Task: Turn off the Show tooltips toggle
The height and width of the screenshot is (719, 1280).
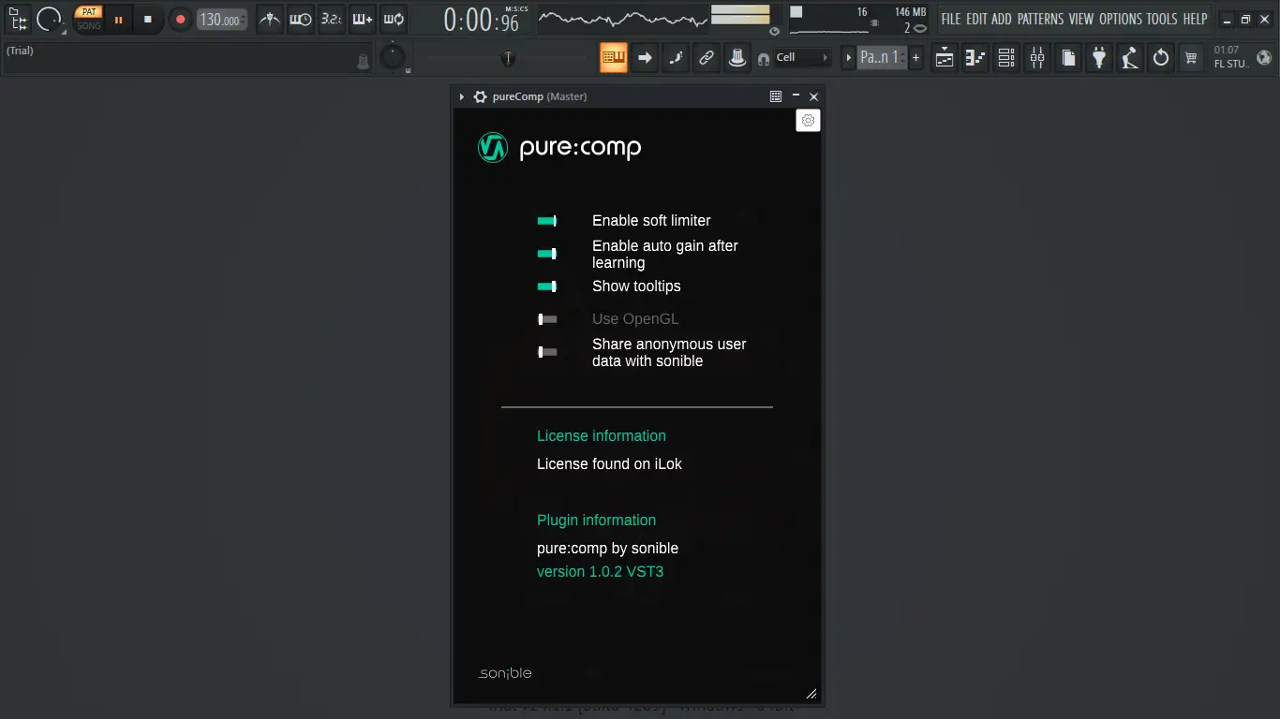Action: 546,286
